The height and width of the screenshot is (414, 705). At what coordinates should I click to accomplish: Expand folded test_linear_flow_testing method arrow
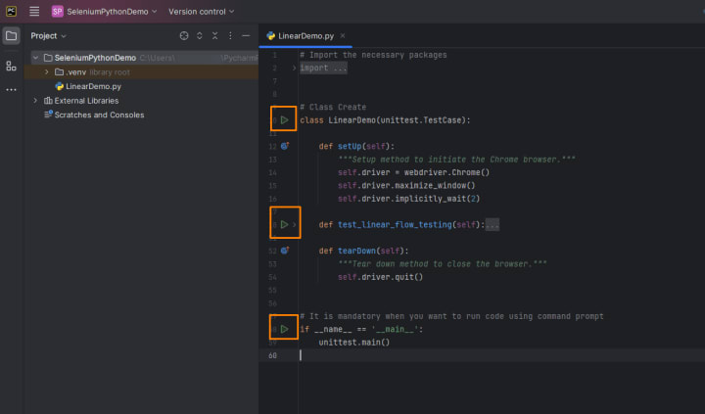[x=295, y=224]
